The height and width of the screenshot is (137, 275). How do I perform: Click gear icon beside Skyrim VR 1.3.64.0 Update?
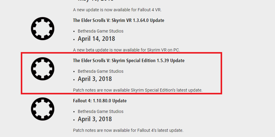click(x=42, y=29)
